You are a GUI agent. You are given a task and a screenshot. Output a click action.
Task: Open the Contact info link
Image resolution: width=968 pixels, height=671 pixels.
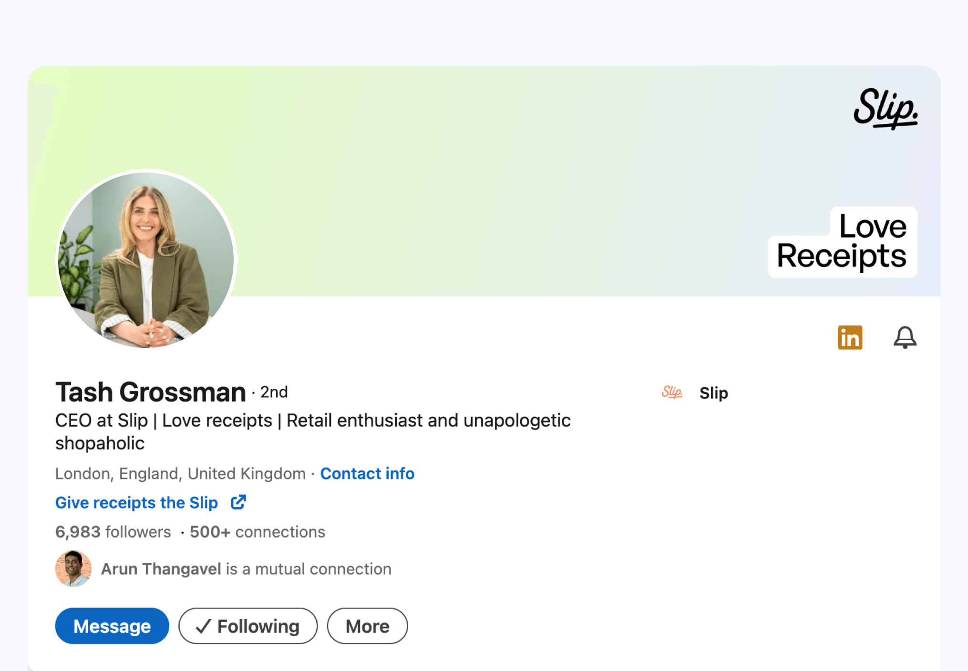click(x=367, y=473)
